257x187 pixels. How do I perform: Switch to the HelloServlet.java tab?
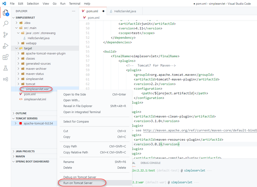pyautogui.click(x=125, y=11)
